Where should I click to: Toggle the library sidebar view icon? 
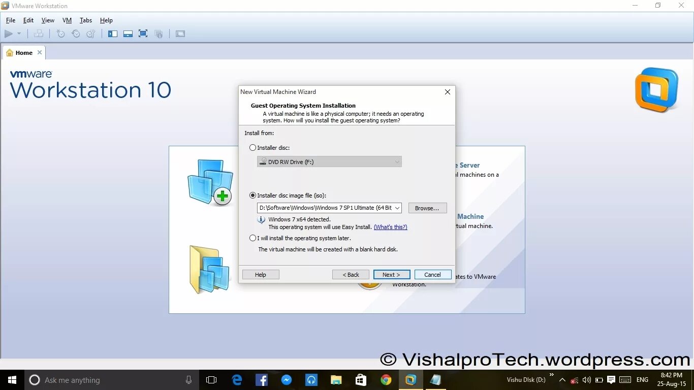tap(113, 34)
